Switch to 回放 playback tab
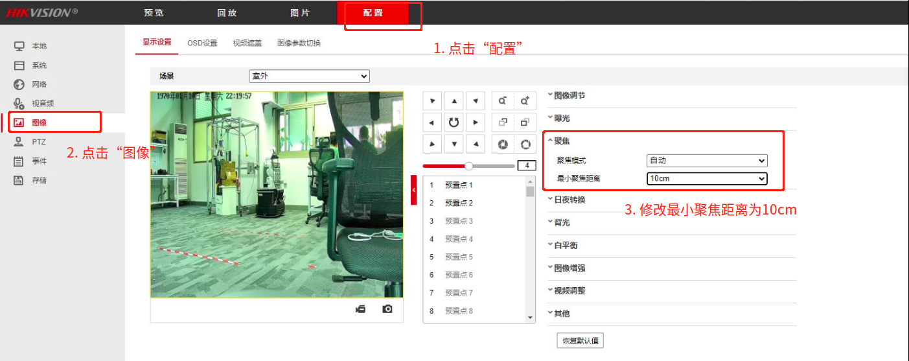This screenshot has width=909, height=361. 227,13
